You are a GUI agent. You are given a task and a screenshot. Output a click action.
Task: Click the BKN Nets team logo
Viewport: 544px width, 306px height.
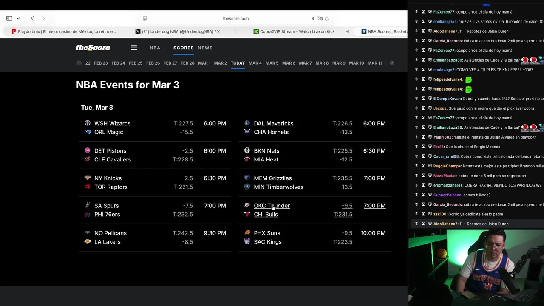point(247,150)
